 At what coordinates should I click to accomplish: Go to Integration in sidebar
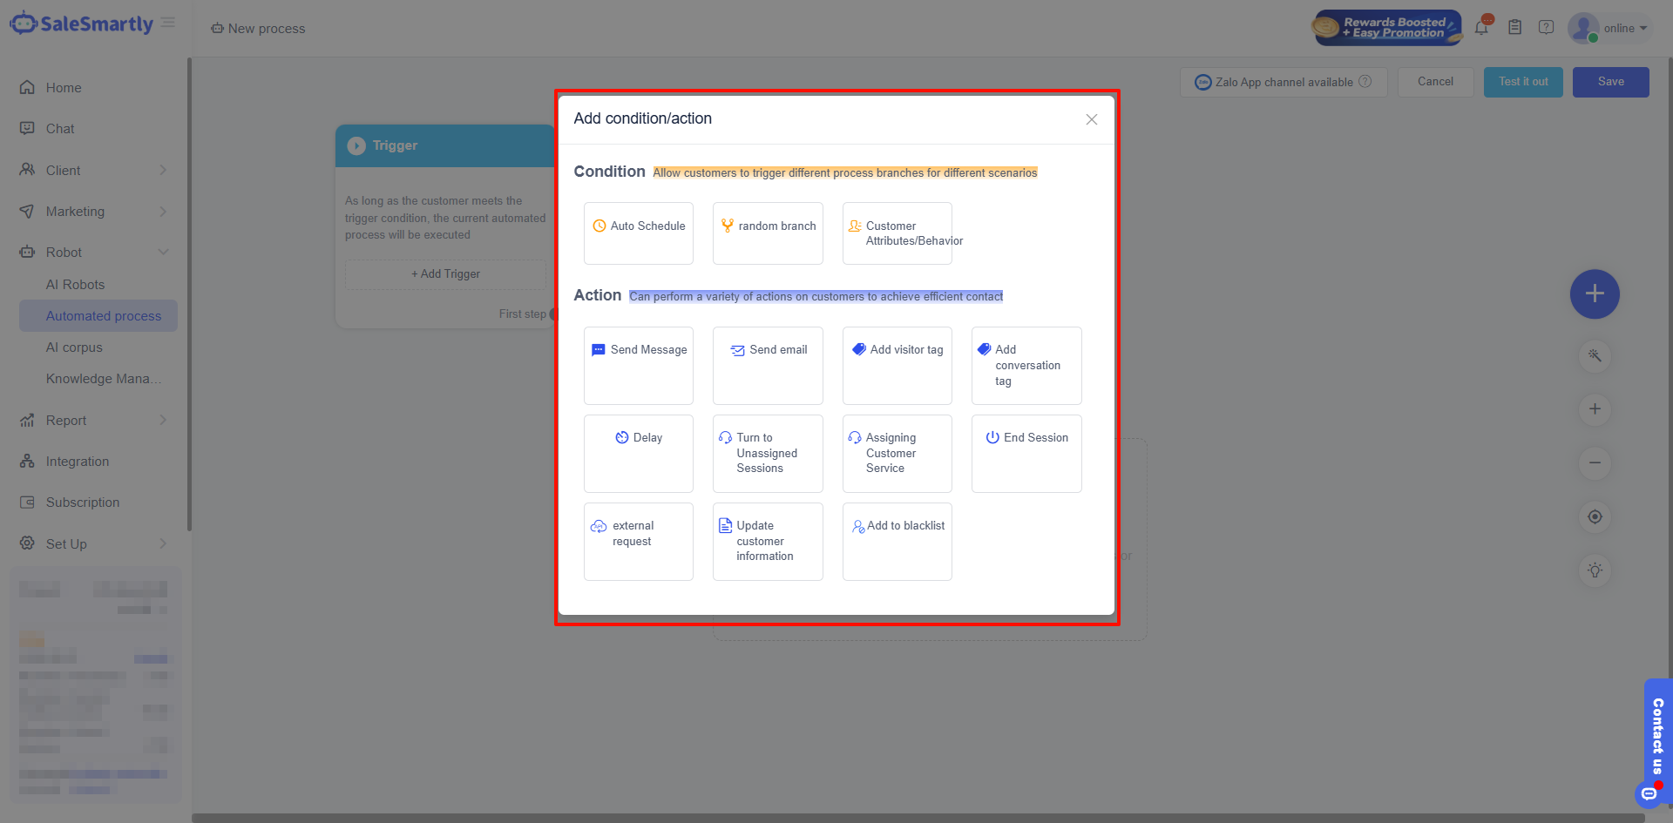[78, 462]
